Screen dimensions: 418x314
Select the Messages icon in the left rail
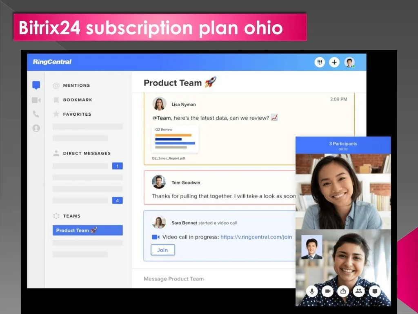click(36, 85)
